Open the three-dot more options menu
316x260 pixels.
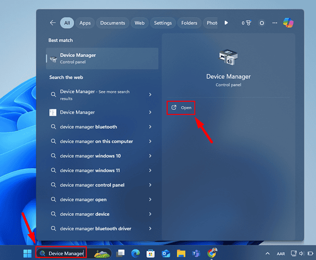pyautogui.click(x=275, y=23)
